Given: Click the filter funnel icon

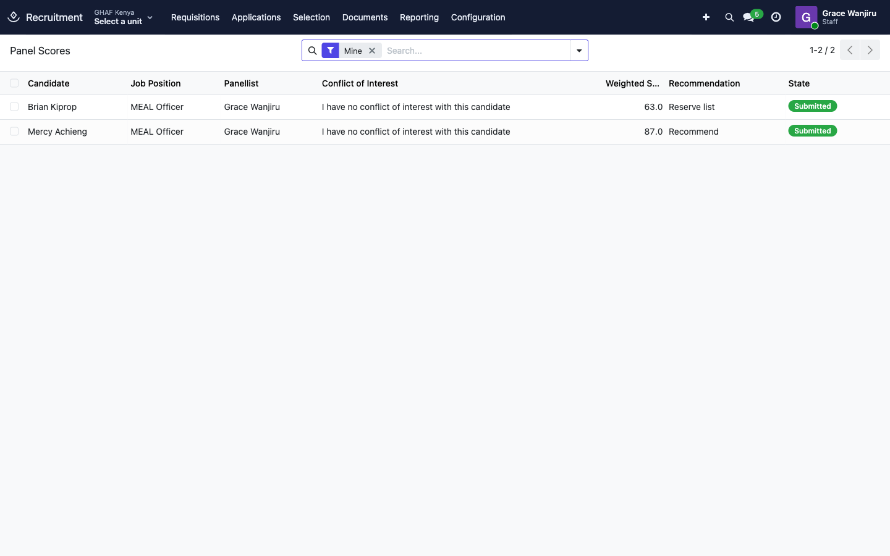Looking at the screenshot, I should click(331, 51).
